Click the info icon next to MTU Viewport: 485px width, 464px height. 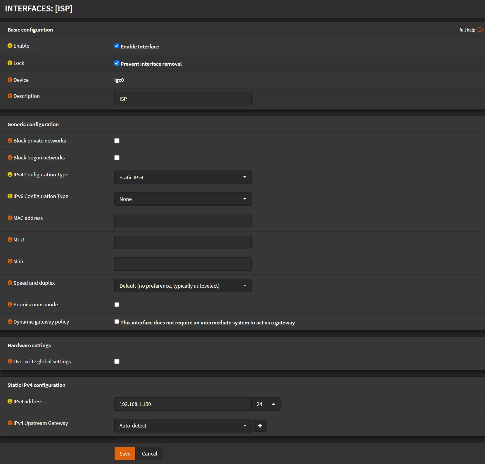(x=10, y=239)
